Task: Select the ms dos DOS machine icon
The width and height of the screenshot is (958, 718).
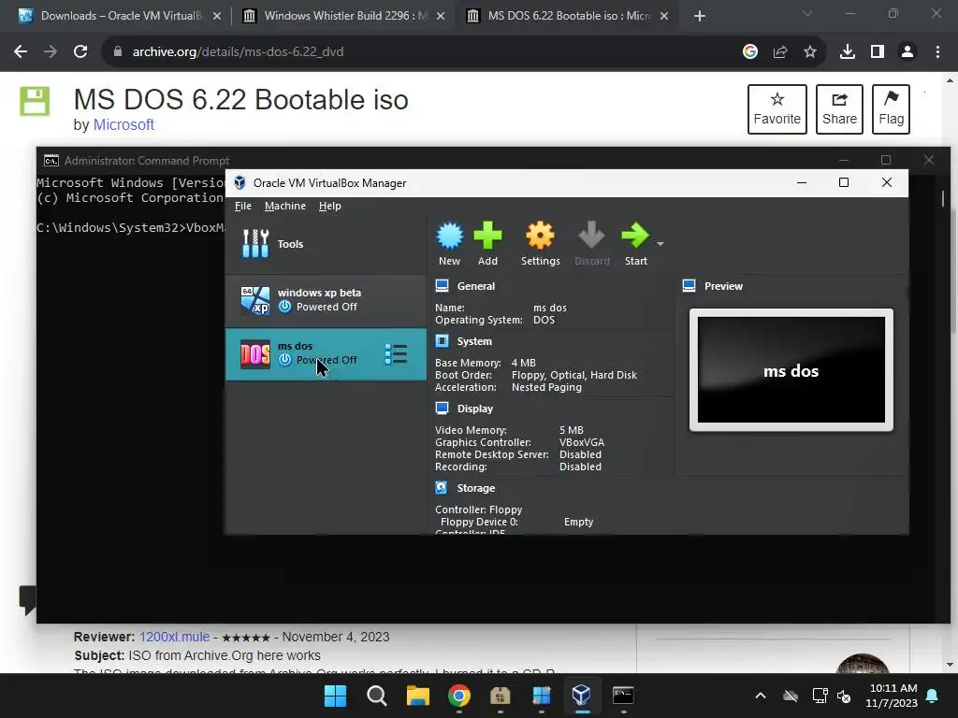Action: click(x=254, y=354)
